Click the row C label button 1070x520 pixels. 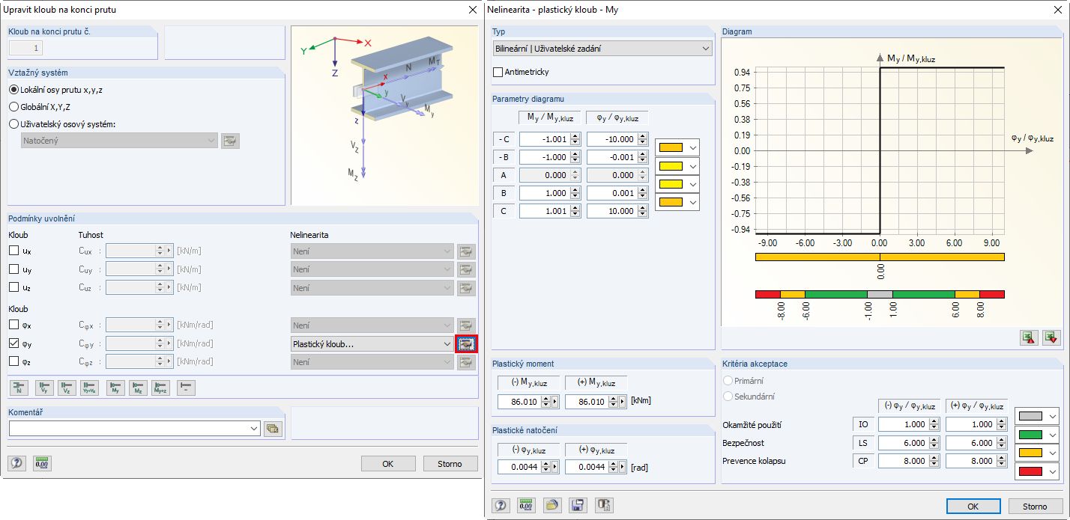[x=504, y=212]
